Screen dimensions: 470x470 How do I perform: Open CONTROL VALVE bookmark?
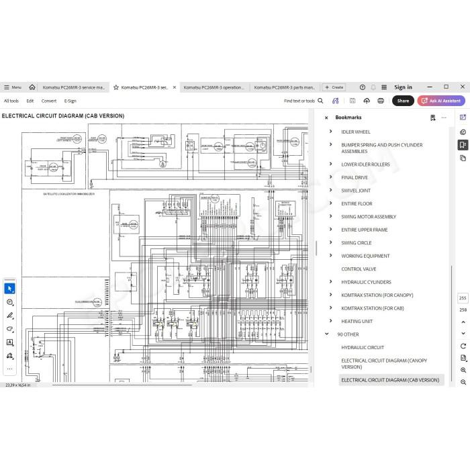(359, 269)
